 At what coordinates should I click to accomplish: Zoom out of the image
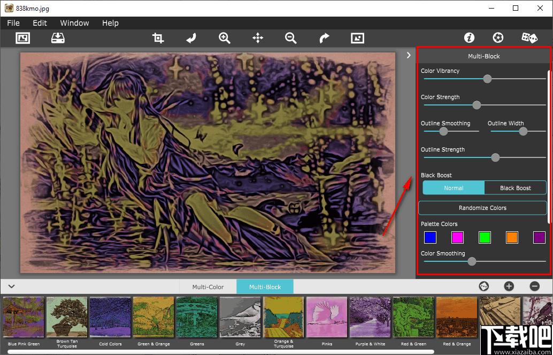(x=291, y=38)
